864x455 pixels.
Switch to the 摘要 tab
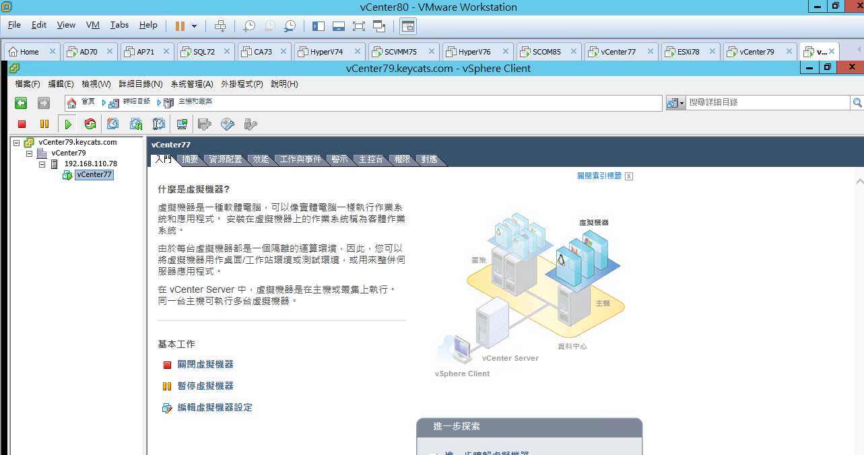click(190, 160)
